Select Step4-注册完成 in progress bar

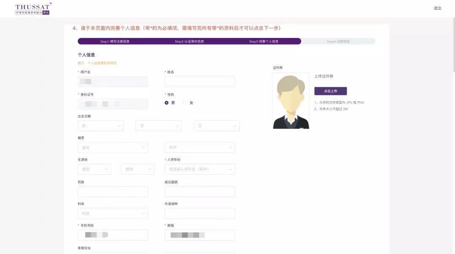click(338, 41)
